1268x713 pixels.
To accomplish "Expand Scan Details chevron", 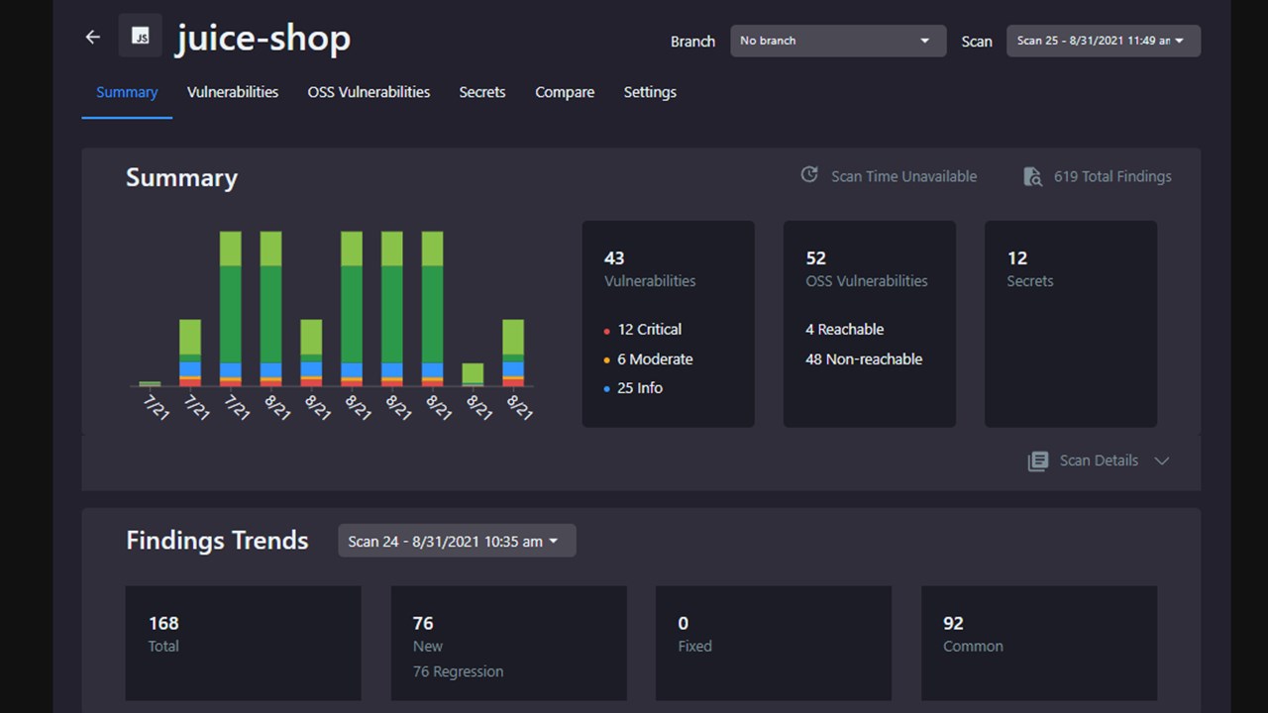I will [1162, 460].
